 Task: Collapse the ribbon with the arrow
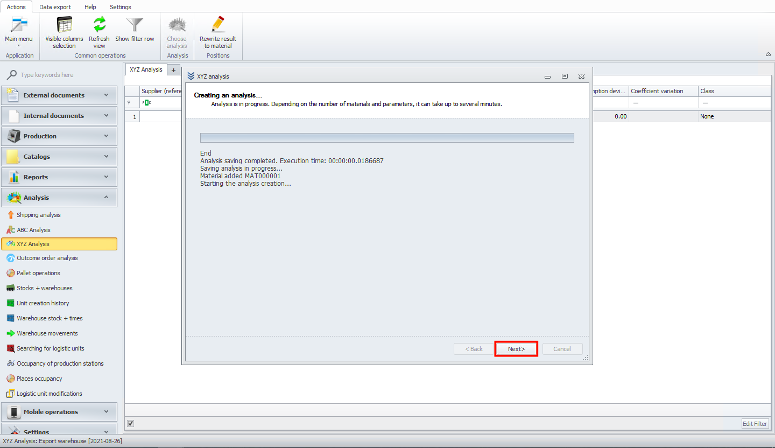(767, 54)
